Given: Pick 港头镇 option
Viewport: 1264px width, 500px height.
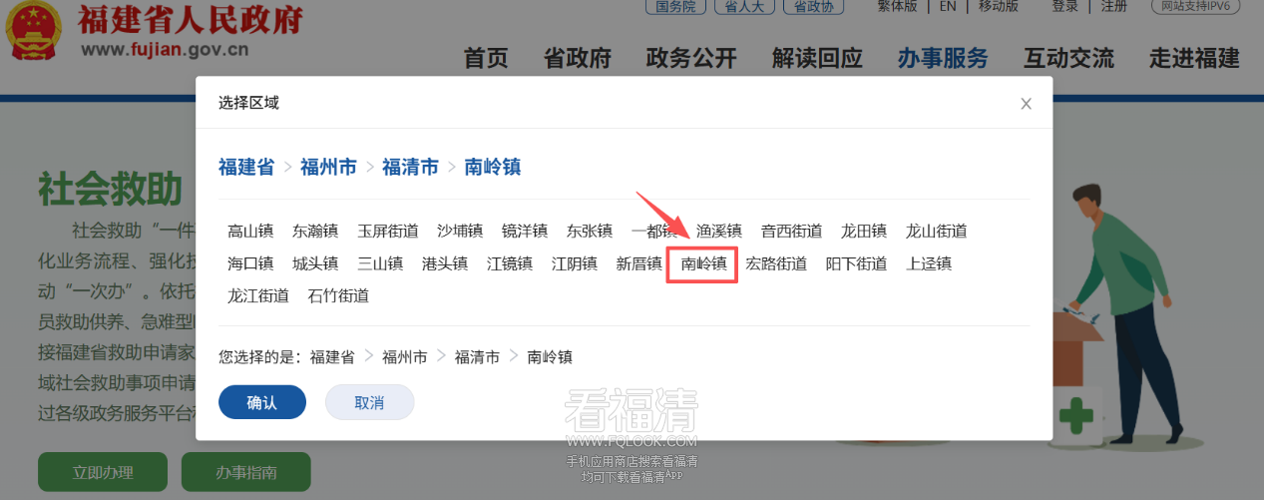Looking at the screenshot, I should pos(445,264).
